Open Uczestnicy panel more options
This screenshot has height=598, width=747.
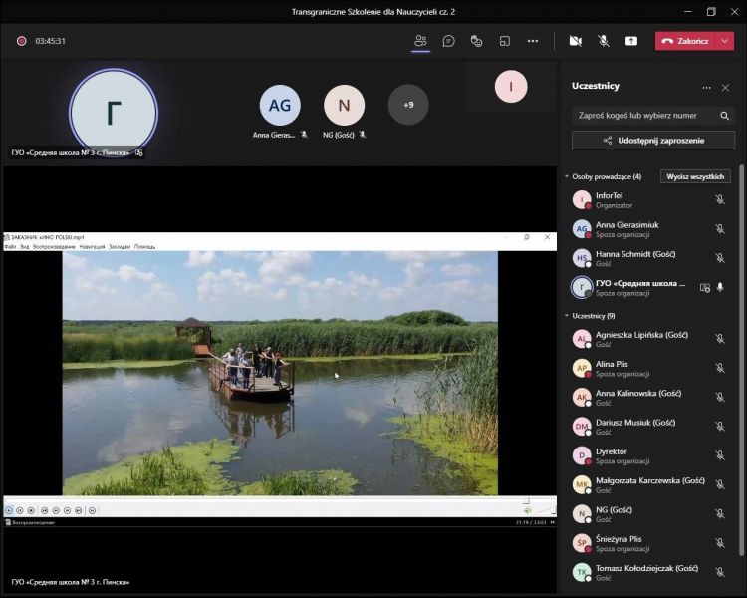tap(706, 88)
